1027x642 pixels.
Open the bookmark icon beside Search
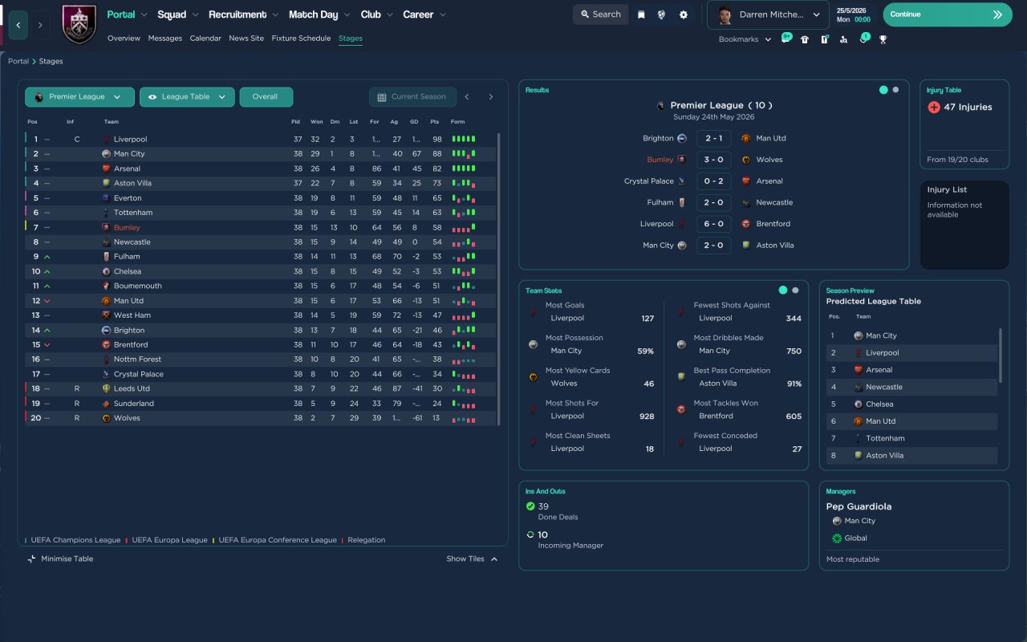click(x=641, y=14)
